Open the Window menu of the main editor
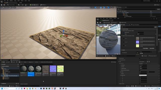This screenshot has height=90, width=161. 11,1
